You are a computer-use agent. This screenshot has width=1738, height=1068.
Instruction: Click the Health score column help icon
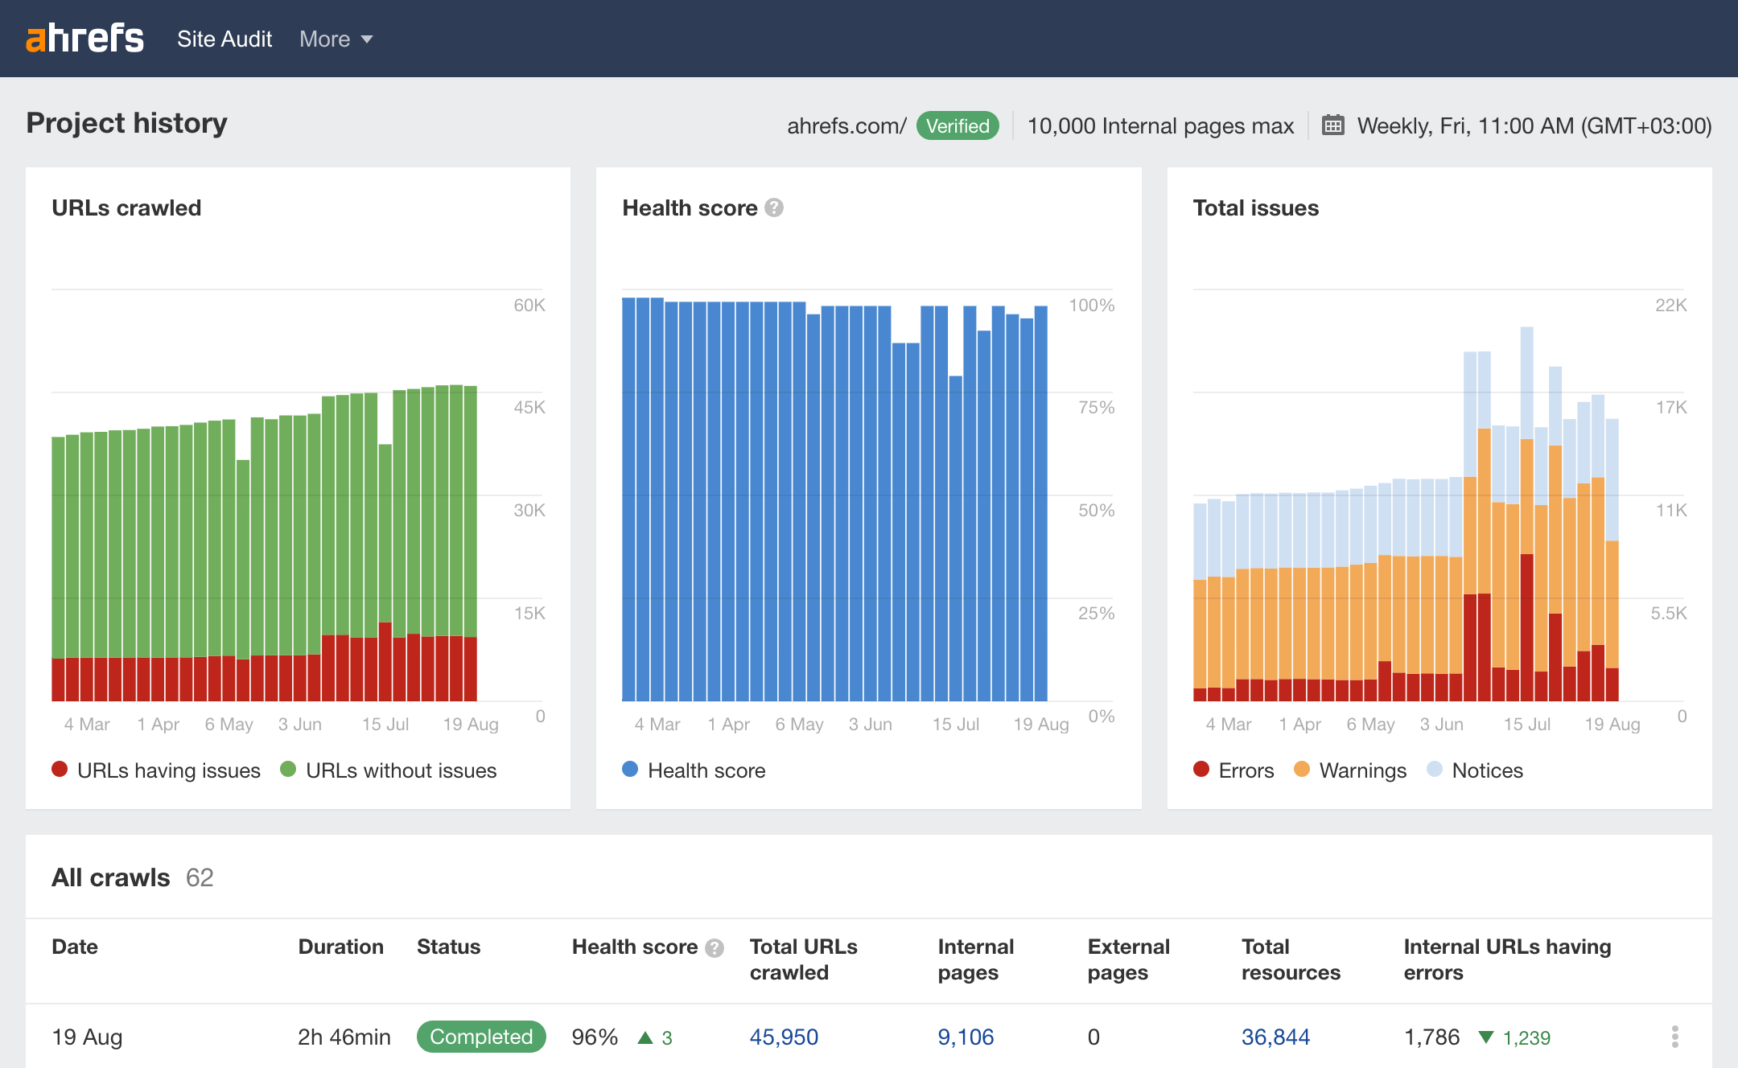tap(715, 948)
